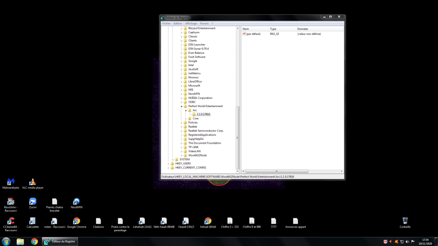
Task: Select the Citations file icon
Action: 98,222
